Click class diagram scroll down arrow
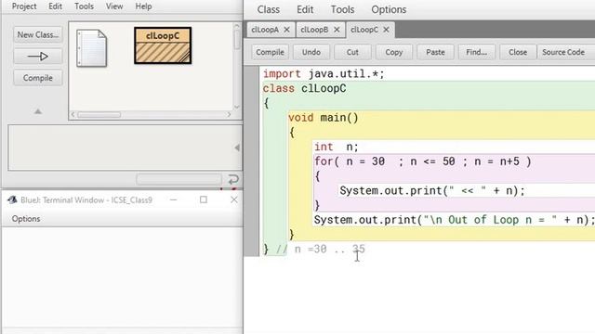Screen dimensions: 595x334 [x=237, y=108]
